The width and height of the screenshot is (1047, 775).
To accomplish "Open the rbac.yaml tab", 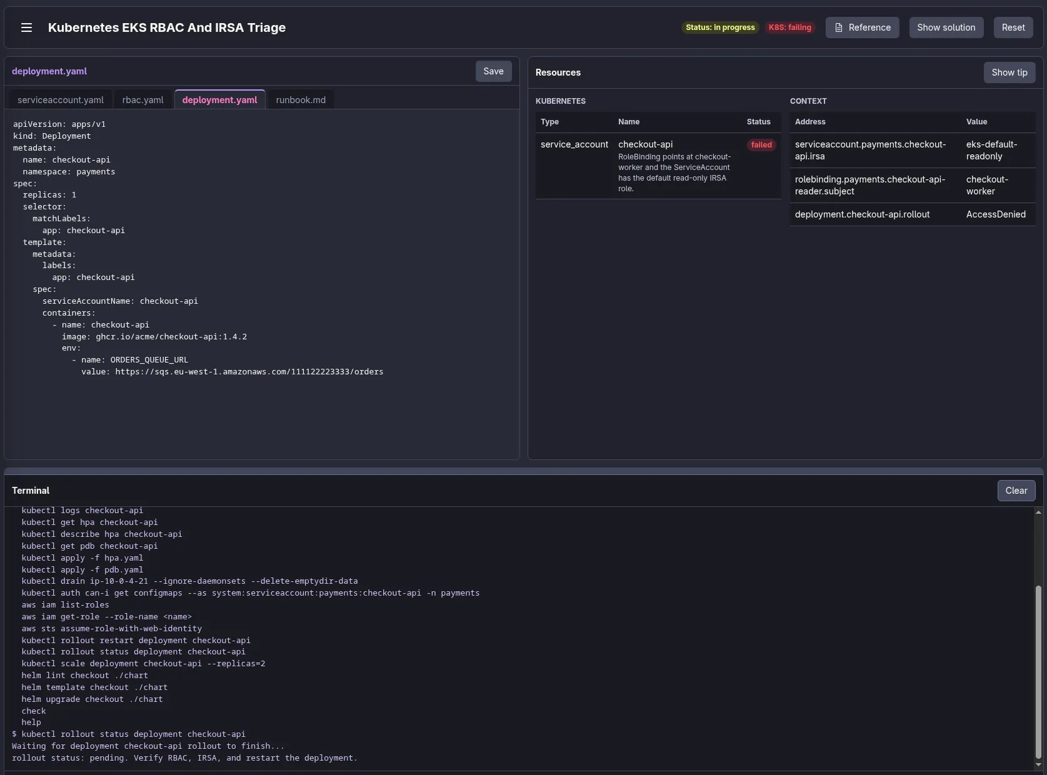I will coord(143,100).
